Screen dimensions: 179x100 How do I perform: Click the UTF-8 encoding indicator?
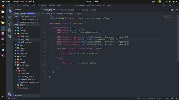(x=159, y=99)
